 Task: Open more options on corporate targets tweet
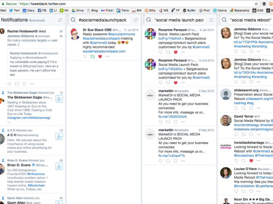tap(32, 84)
